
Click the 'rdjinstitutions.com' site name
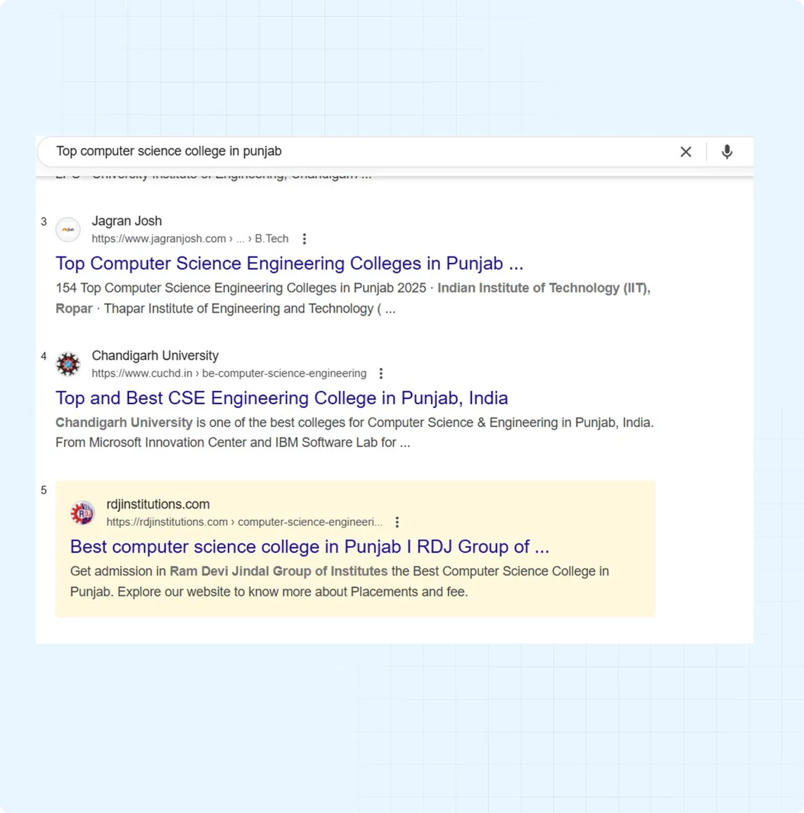click(158, 504)
